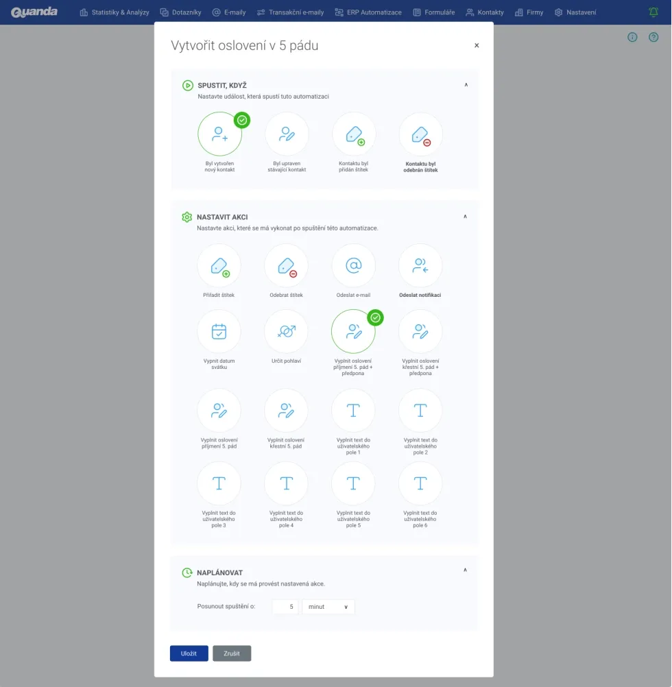Pick 'Kontaktu byl odebrán štítek' trigger
This screenshot has width=672, height=687.
click(420, 134)
